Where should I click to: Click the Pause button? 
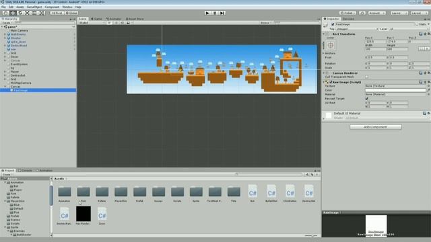[x=215, y=13]
